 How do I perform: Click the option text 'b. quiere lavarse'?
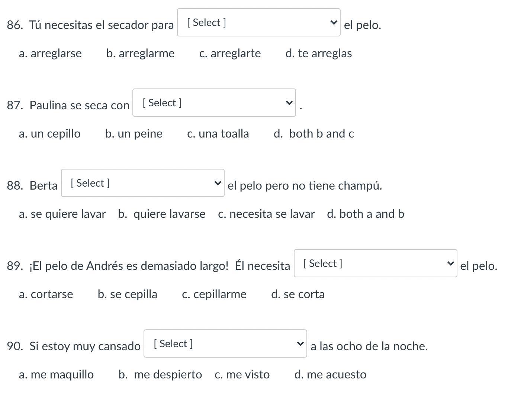161,214
